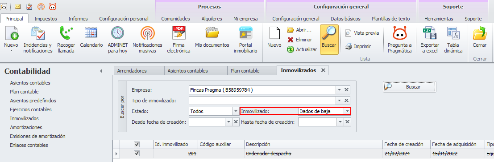494x162 pixels.
Task: Open Amortizaciones in Contabilidad sidebar
Action: pos(26,127)
